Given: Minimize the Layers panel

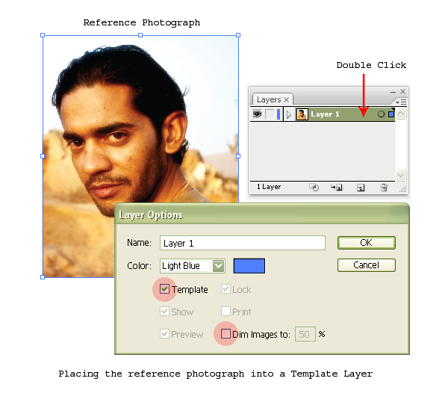Looking at the screenshot, I should click(393, 92).
